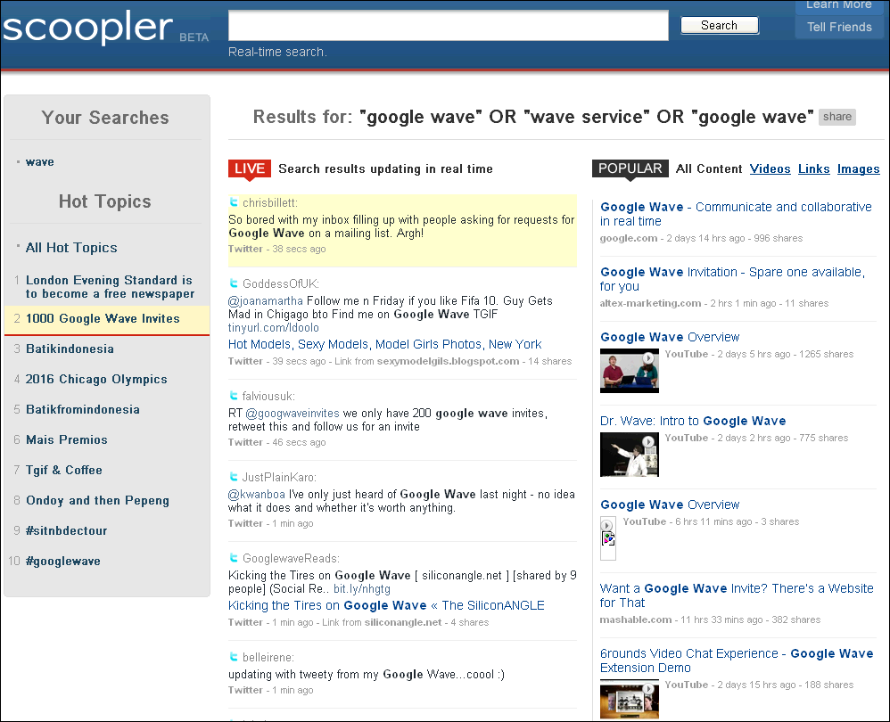Screen dimensions: 890x722
Task: Open Hot Models, Sexy Models link title
Action: tap(385, 344)
